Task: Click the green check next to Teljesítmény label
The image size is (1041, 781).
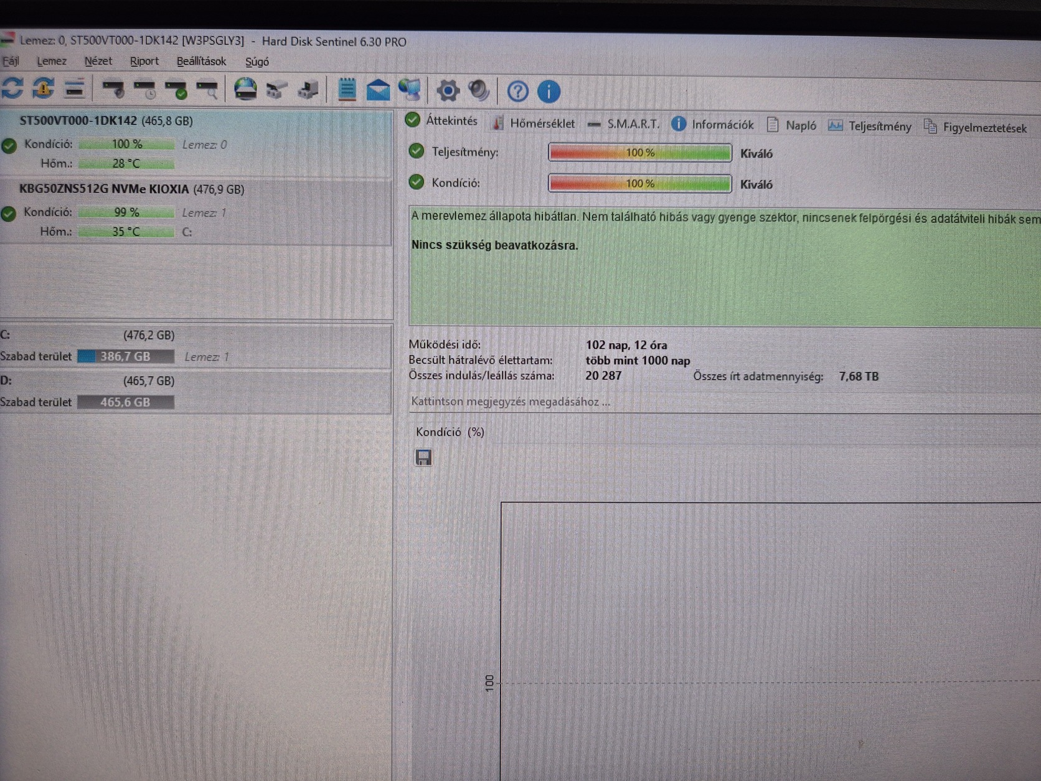Action: 417,151
